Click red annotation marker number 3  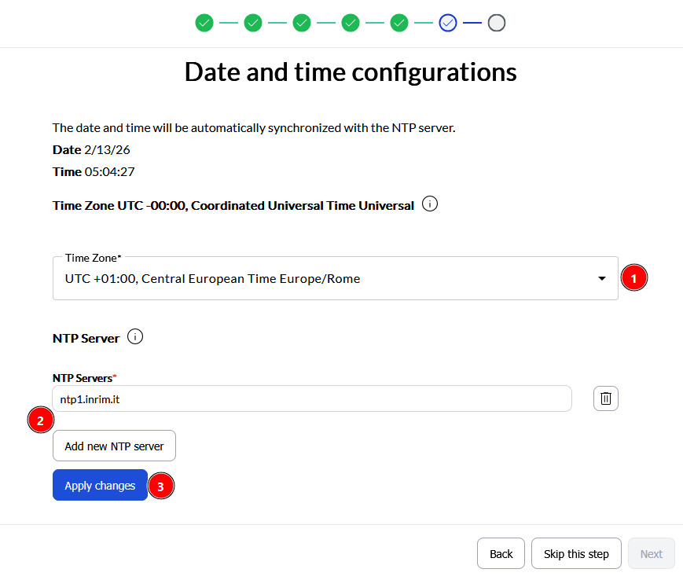161,486
